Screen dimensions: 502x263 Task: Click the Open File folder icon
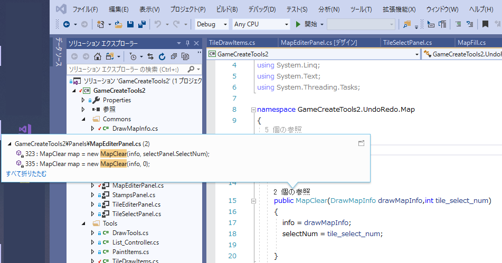pos(119,24)
